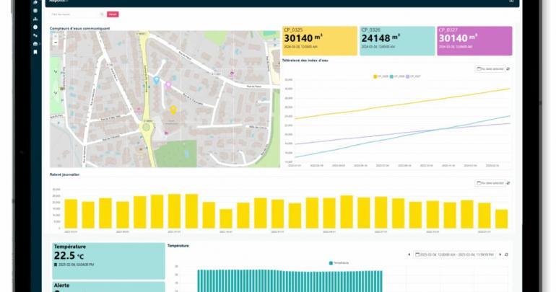Zoom out on the map
Screen dimensions: 556x292
tap(56, 43)
